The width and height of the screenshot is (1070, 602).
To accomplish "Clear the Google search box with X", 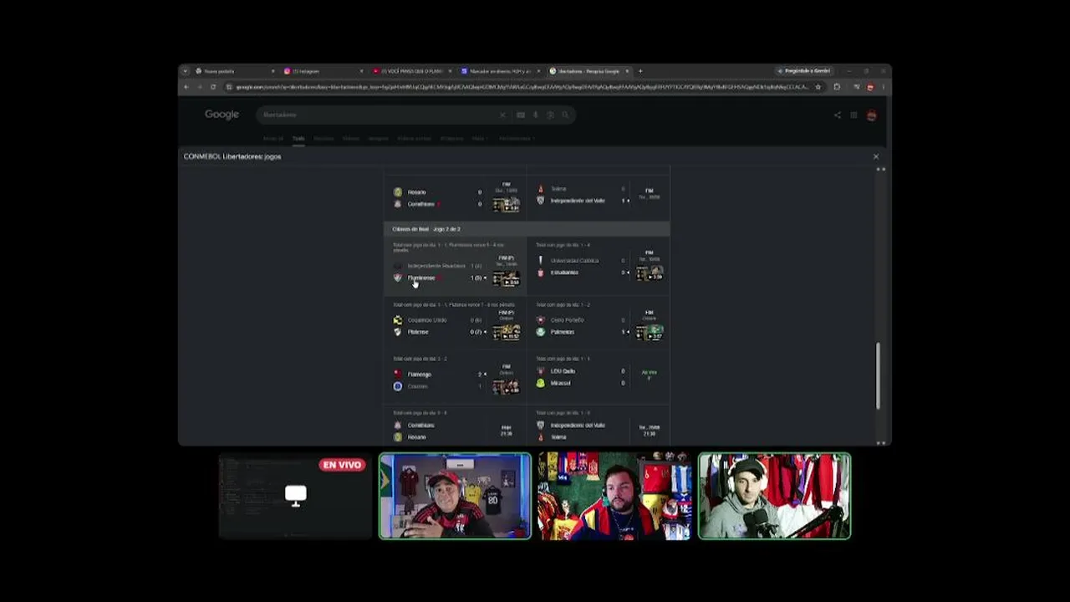I will [x=502, y=115].
